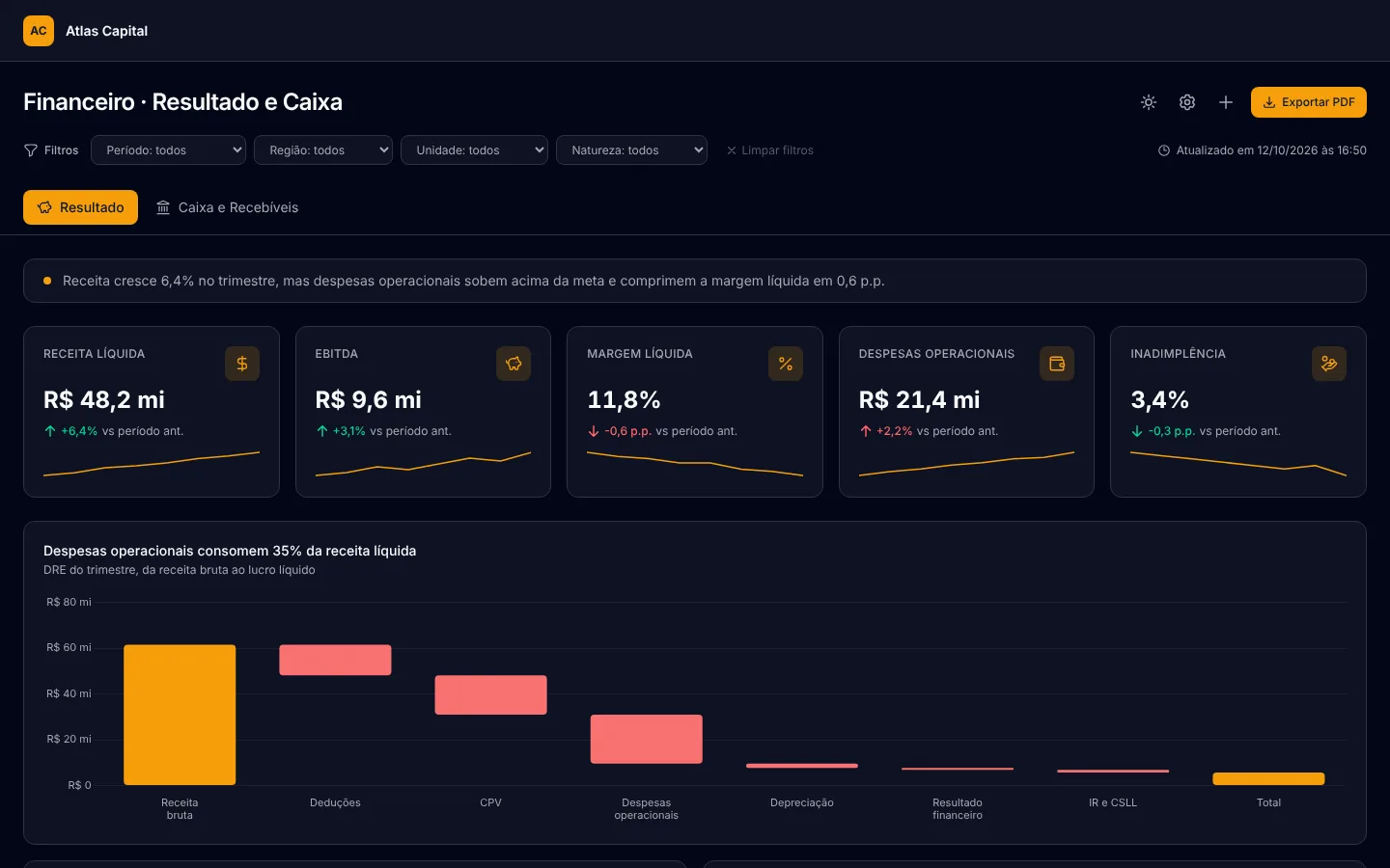Viewport: 1390px width, 868px height.
Task: Click the Atlas Capital AC logo
Action: 39,31
